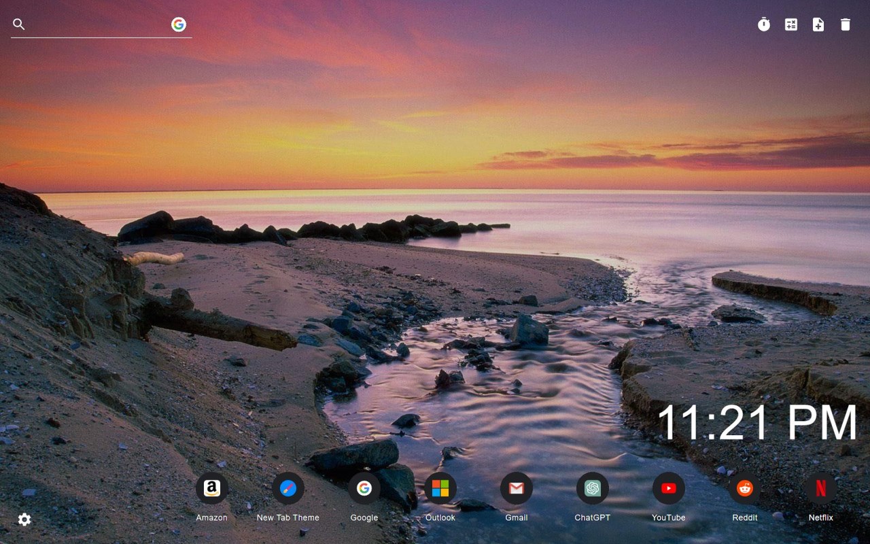Open the New Tab Theme shortcut

[288, 497]
